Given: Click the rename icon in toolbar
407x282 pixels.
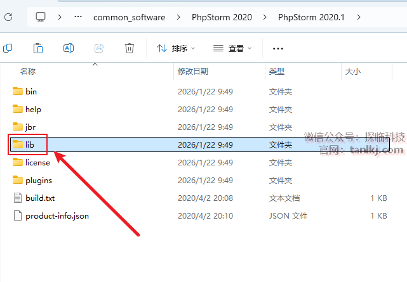Looking at the screenshot, I should [x=69, y=48].
